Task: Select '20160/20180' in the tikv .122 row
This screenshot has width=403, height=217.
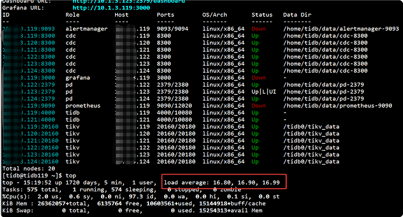Action: (x=176, y=148)
